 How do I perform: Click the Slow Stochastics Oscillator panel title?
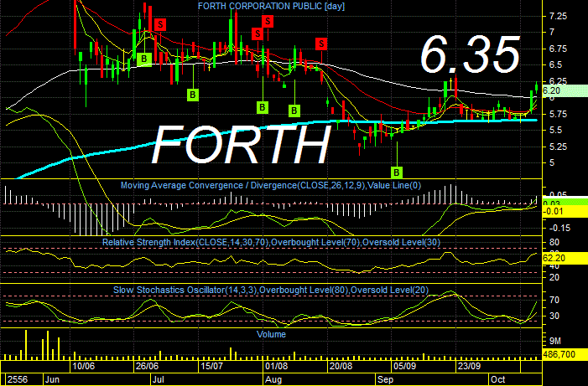pos(271,291)
